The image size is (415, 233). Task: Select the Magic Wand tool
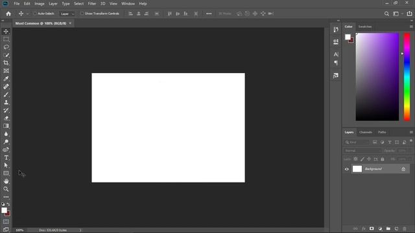click(x=6, y=55)
